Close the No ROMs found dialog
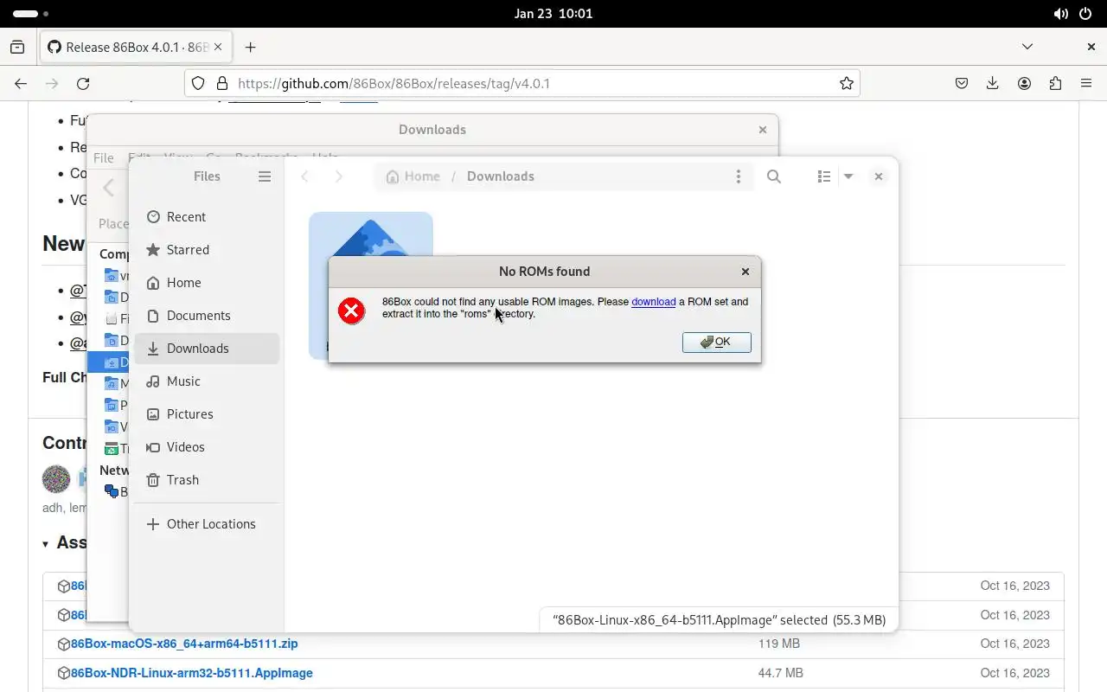 tap(745, 272)
